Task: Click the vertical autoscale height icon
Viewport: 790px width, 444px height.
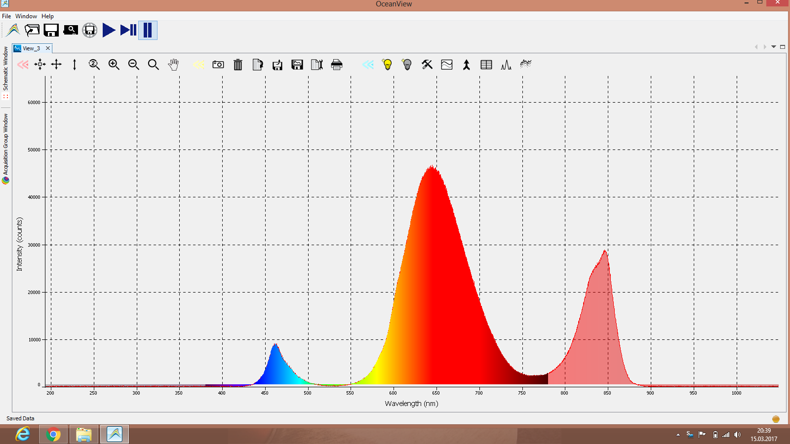Action: 75,65
